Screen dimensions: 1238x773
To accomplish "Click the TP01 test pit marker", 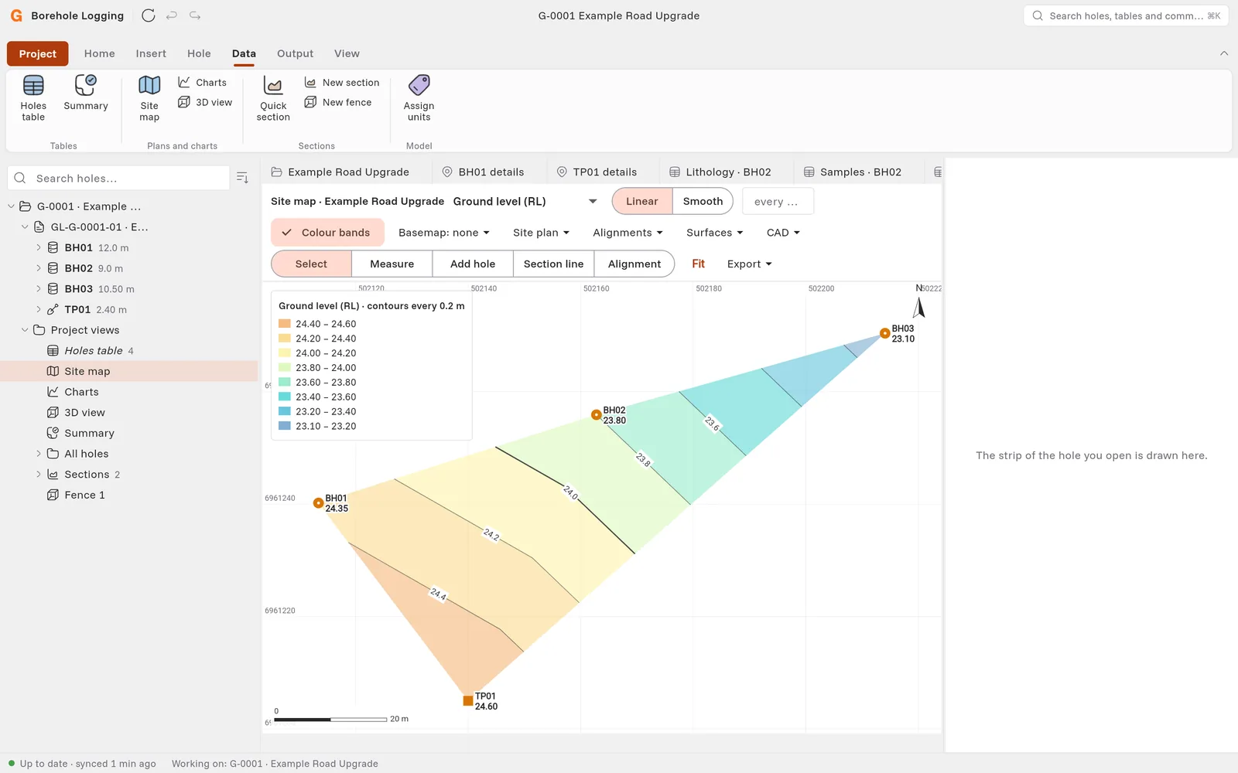I will [468, 700].
